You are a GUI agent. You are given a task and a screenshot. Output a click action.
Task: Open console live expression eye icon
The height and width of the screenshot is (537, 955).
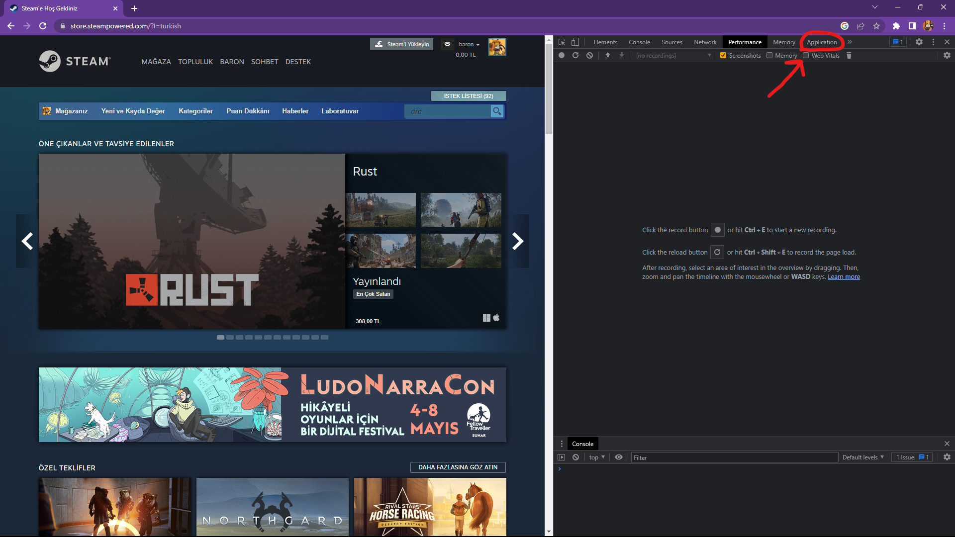(x=618, y=457)
